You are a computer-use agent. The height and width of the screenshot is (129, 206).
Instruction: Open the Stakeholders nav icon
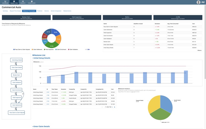[32, 2]
